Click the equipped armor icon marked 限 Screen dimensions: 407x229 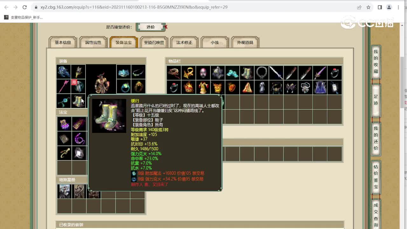click(78, 87)
